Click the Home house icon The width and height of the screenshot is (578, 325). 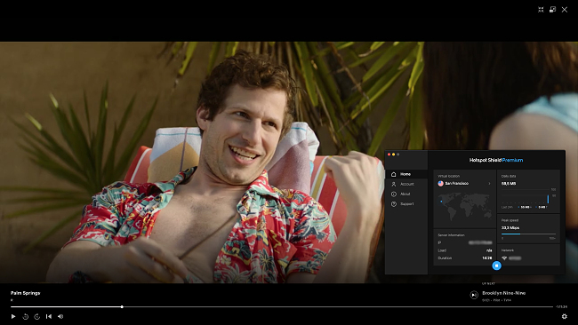coord(394,174)
